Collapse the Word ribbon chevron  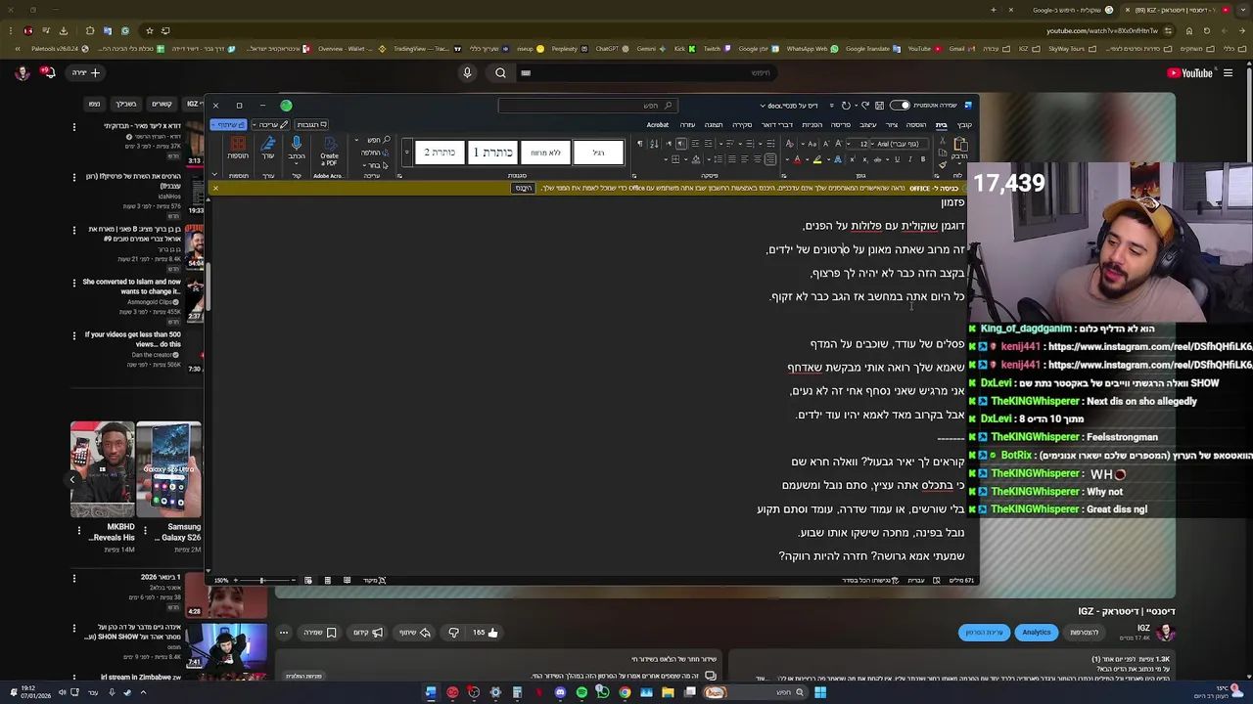(215, 176)
